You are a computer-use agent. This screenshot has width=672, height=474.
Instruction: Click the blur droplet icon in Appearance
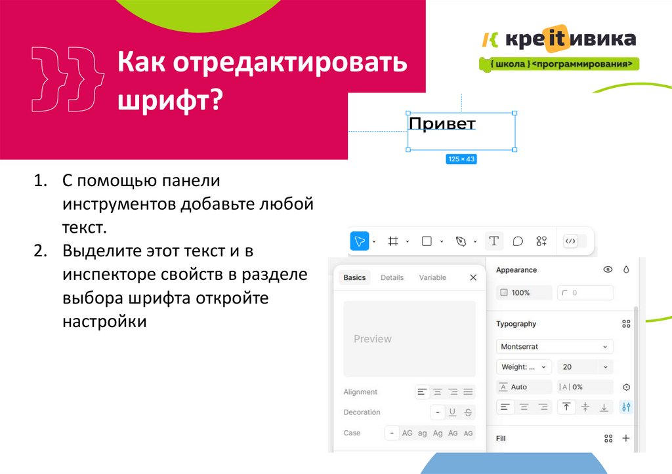[627, 269]
